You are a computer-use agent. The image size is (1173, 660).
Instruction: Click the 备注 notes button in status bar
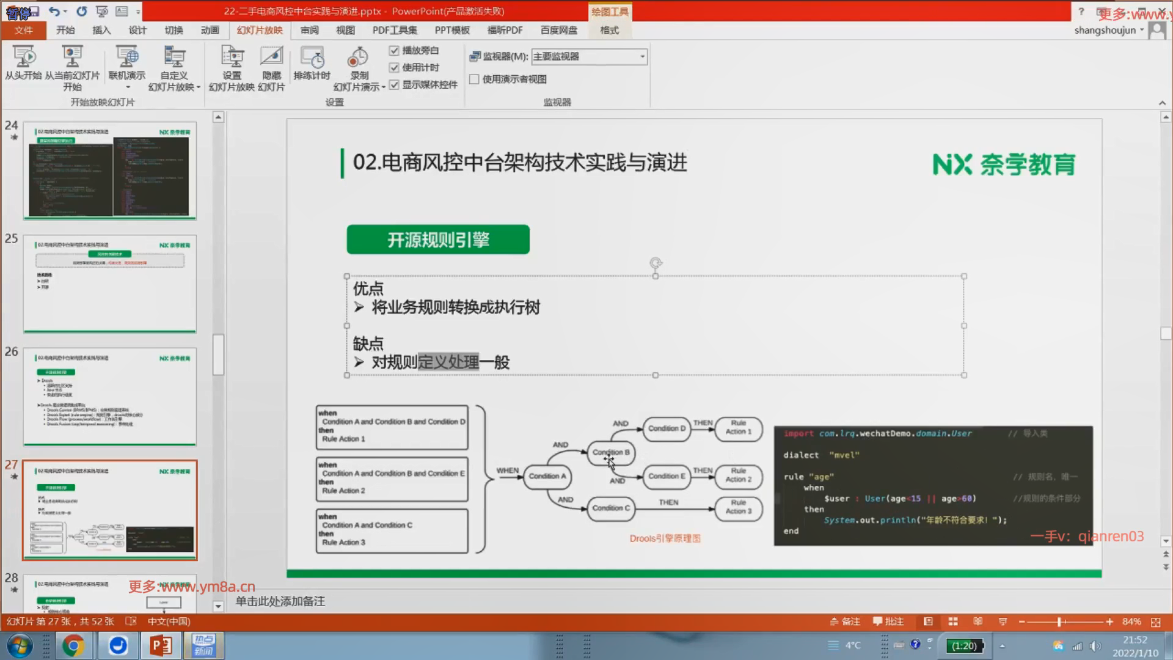[845, 621]
